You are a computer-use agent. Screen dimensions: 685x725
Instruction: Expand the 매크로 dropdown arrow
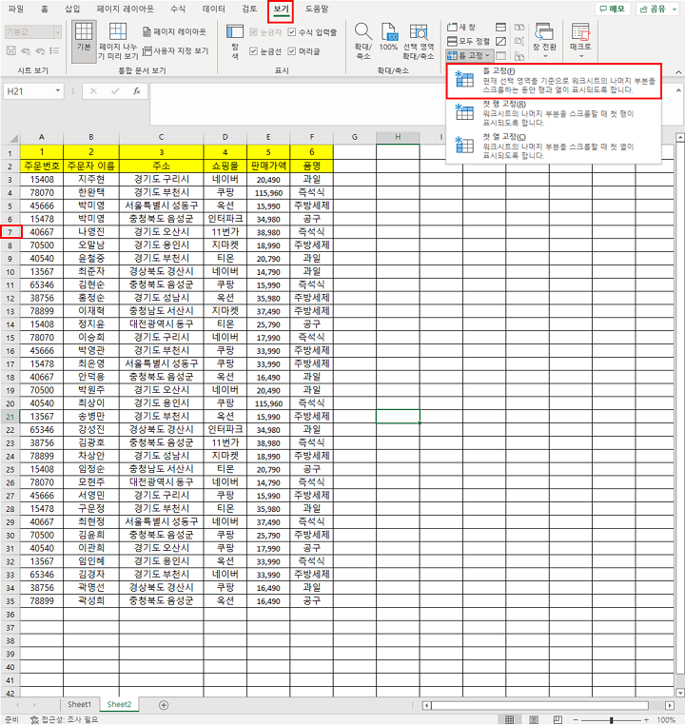[580, 56]
